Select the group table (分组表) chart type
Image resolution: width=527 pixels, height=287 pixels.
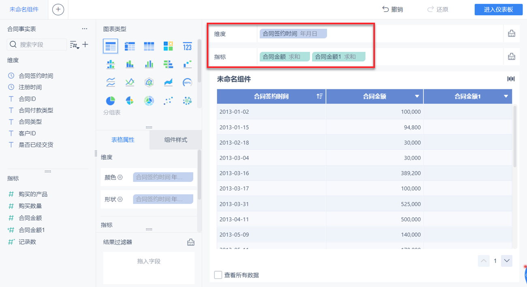pos(110,47)
